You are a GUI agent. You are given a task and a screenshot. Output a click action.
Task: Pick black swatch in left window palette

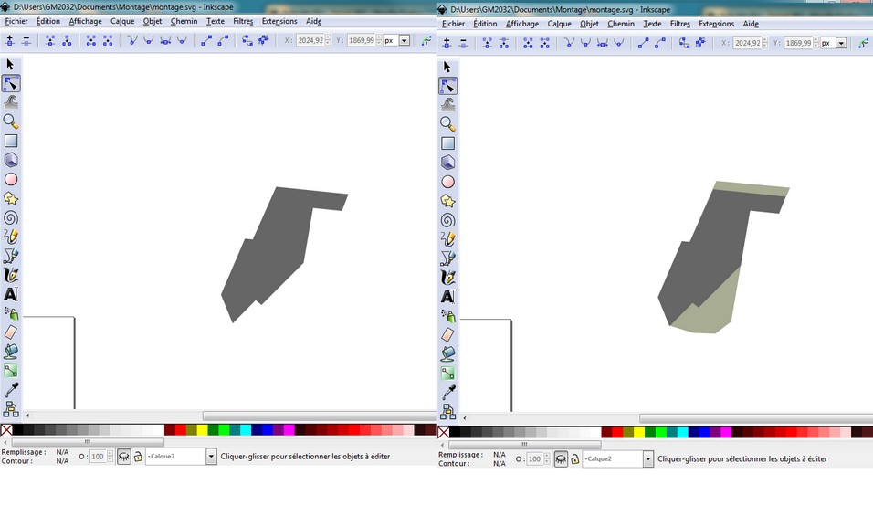click(18, 430)
